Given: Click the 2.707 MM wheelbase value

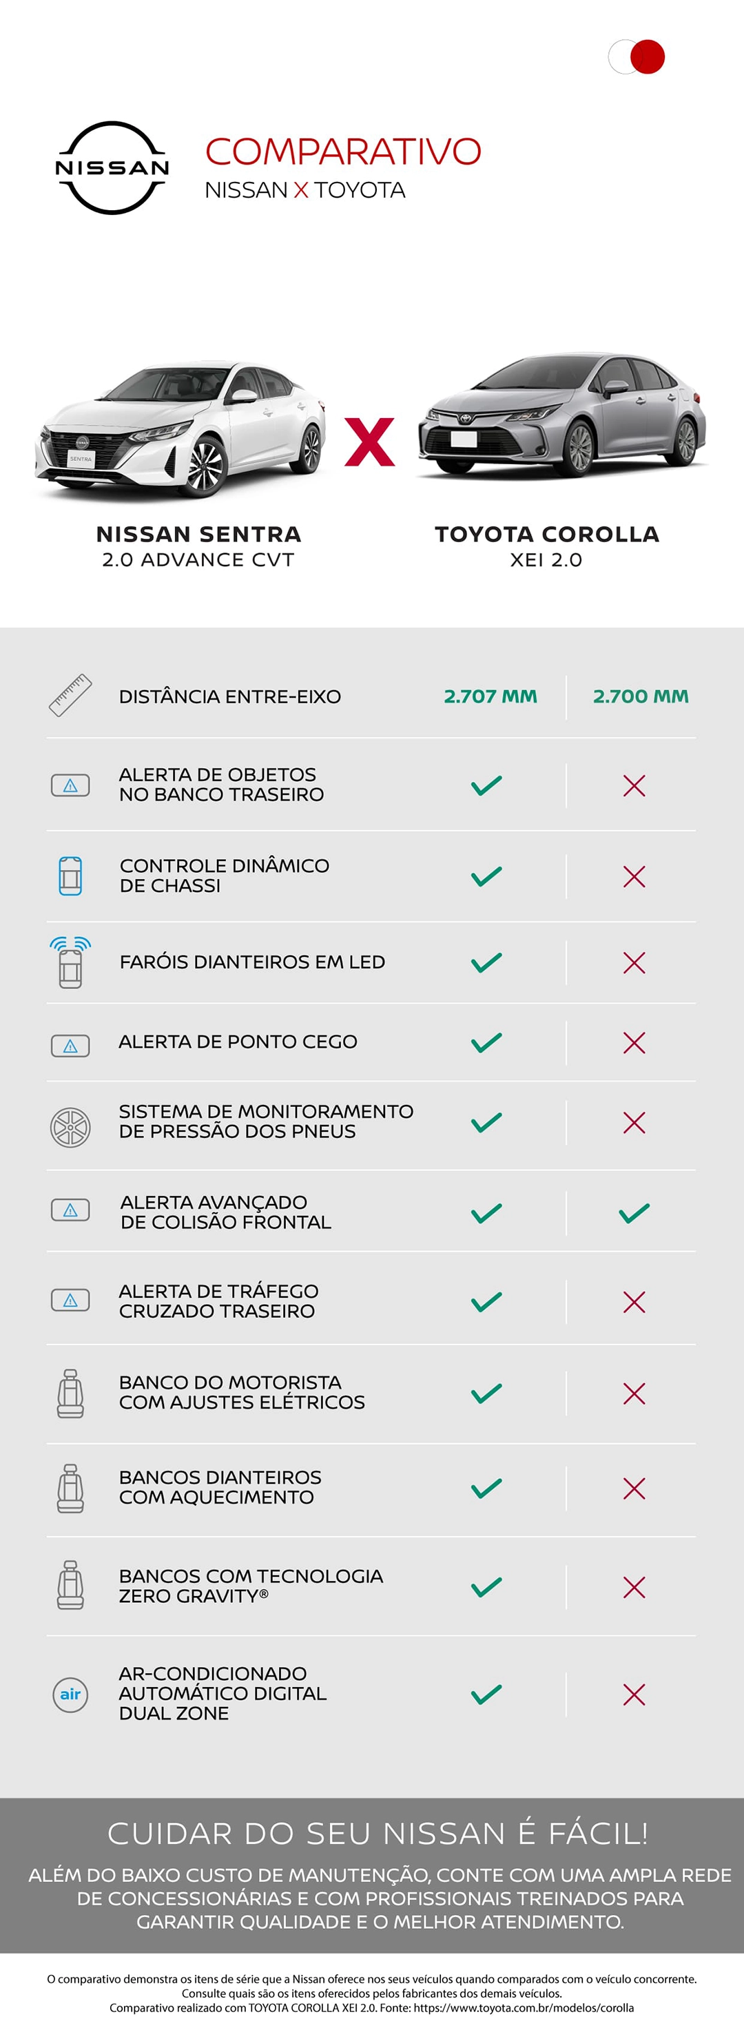Looking at the screenshot, I should tap(490, 696).
